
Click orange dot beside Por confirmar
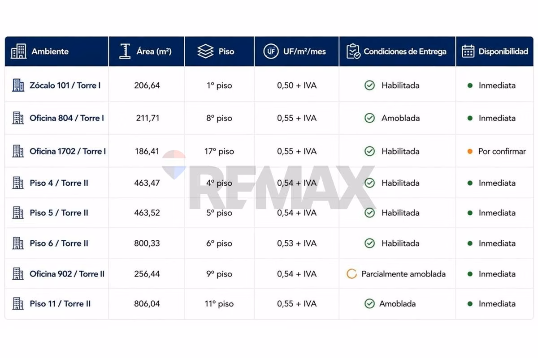470,151
